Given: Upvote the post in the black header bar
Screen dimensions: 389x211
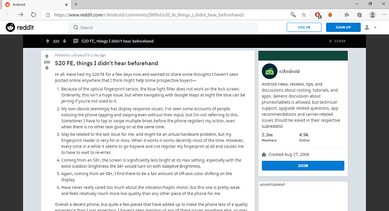Looking at the screenshot, I should [x=47, y=41].
